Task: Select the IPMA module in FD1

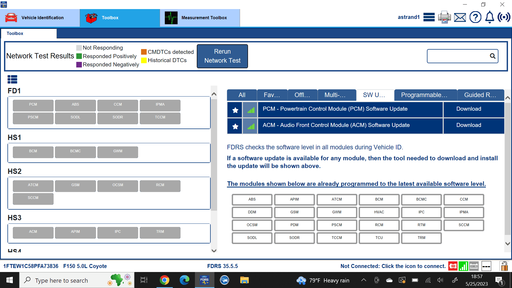Action: [160, 105]
